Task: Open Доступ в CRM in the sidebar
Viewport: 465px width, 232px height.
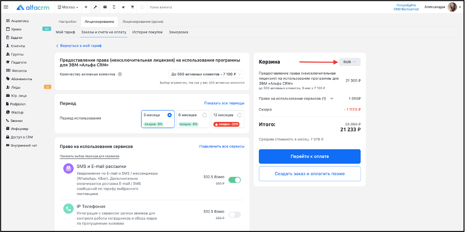Action: (19, 137)
